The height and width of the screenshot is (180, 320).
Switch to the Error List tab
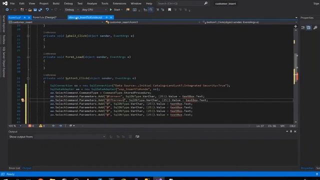14,168
